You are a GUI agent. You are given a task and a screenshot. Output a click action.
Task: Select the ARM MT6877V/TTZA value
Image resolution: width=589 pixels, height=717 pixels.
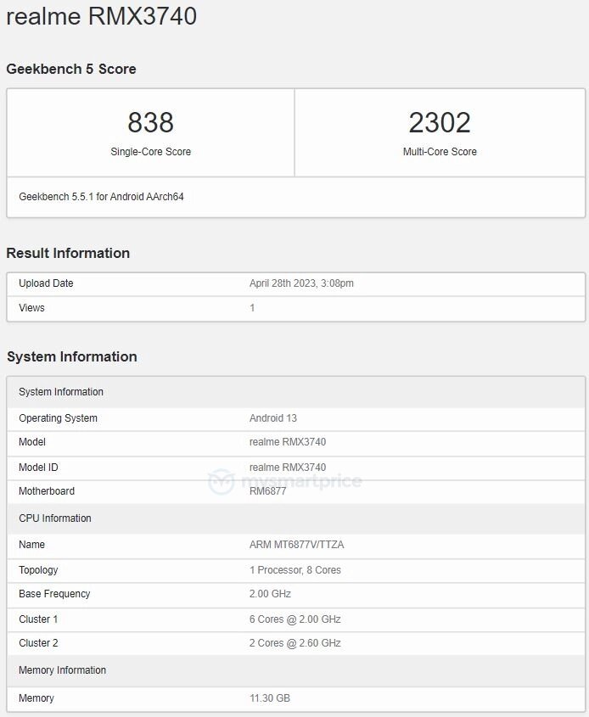(297, 545)
